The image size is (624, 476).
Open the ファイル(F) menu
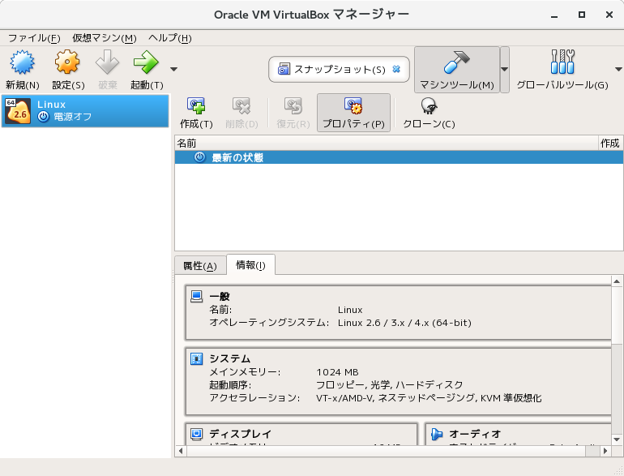34,38
